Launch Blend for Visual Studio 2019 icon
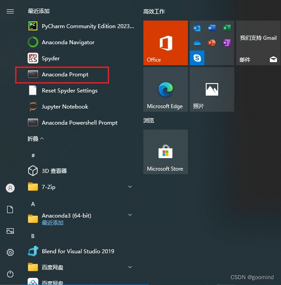Screen dimensions: 281x285 point(33,251)
